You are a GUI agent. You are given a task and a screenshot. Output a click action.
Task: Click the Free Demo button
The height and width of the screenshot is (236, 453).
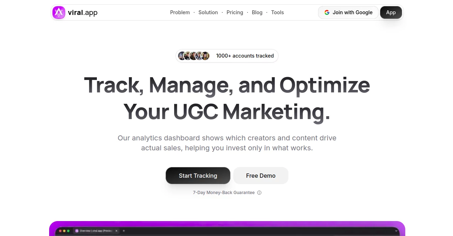(261, 176)
